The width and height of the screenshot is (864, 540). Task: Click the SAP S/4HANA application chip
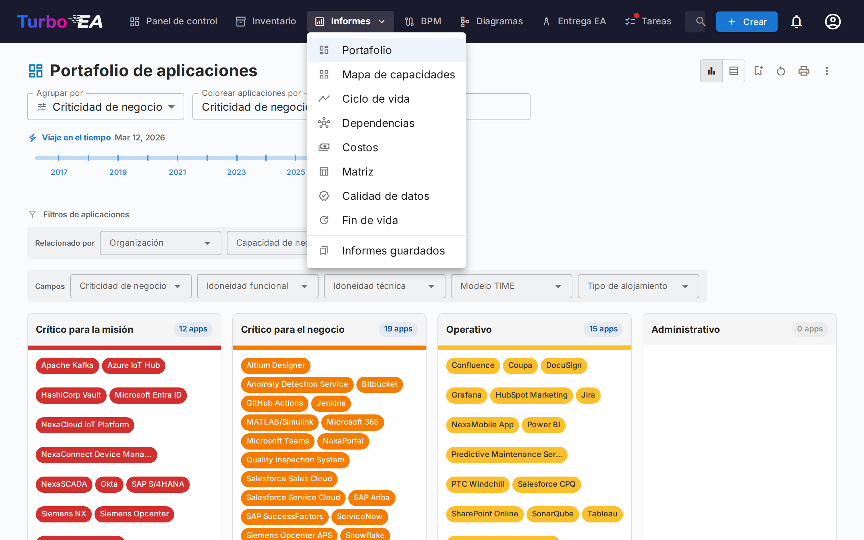tap(158, 484)
